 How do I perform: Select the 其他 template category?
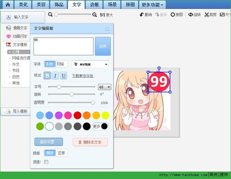point(16,83)
